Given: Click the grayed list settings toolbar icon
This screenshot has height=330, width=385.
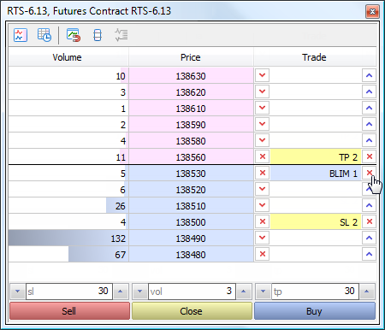Looking at the screenshot, I should pyautogui.click(x=121, y=35).
